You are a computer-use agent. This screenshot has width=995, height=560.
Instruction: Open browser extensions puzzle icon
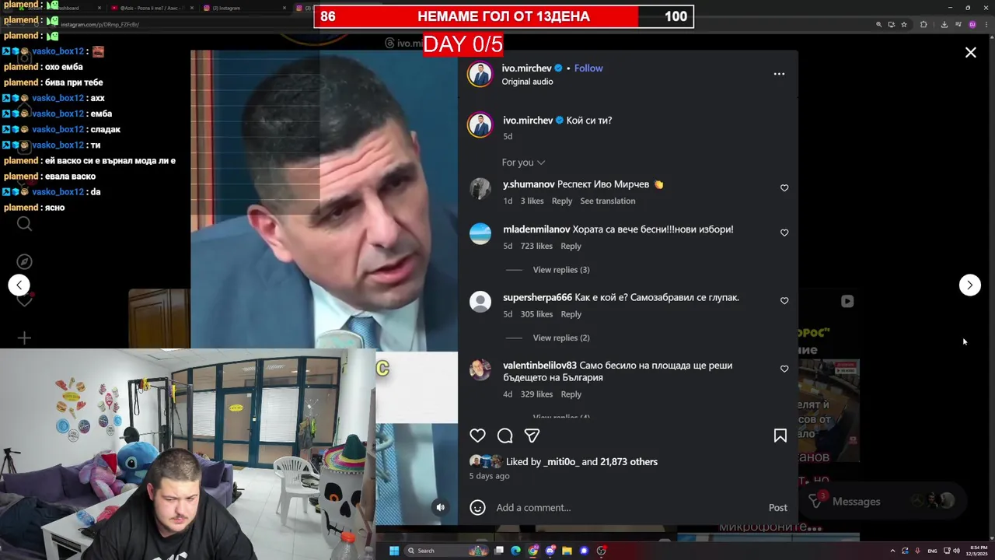(x=923, y=24)
